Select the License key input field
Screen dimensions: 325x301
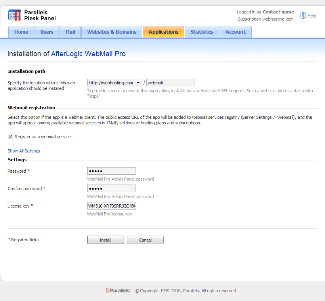[111, 206]
